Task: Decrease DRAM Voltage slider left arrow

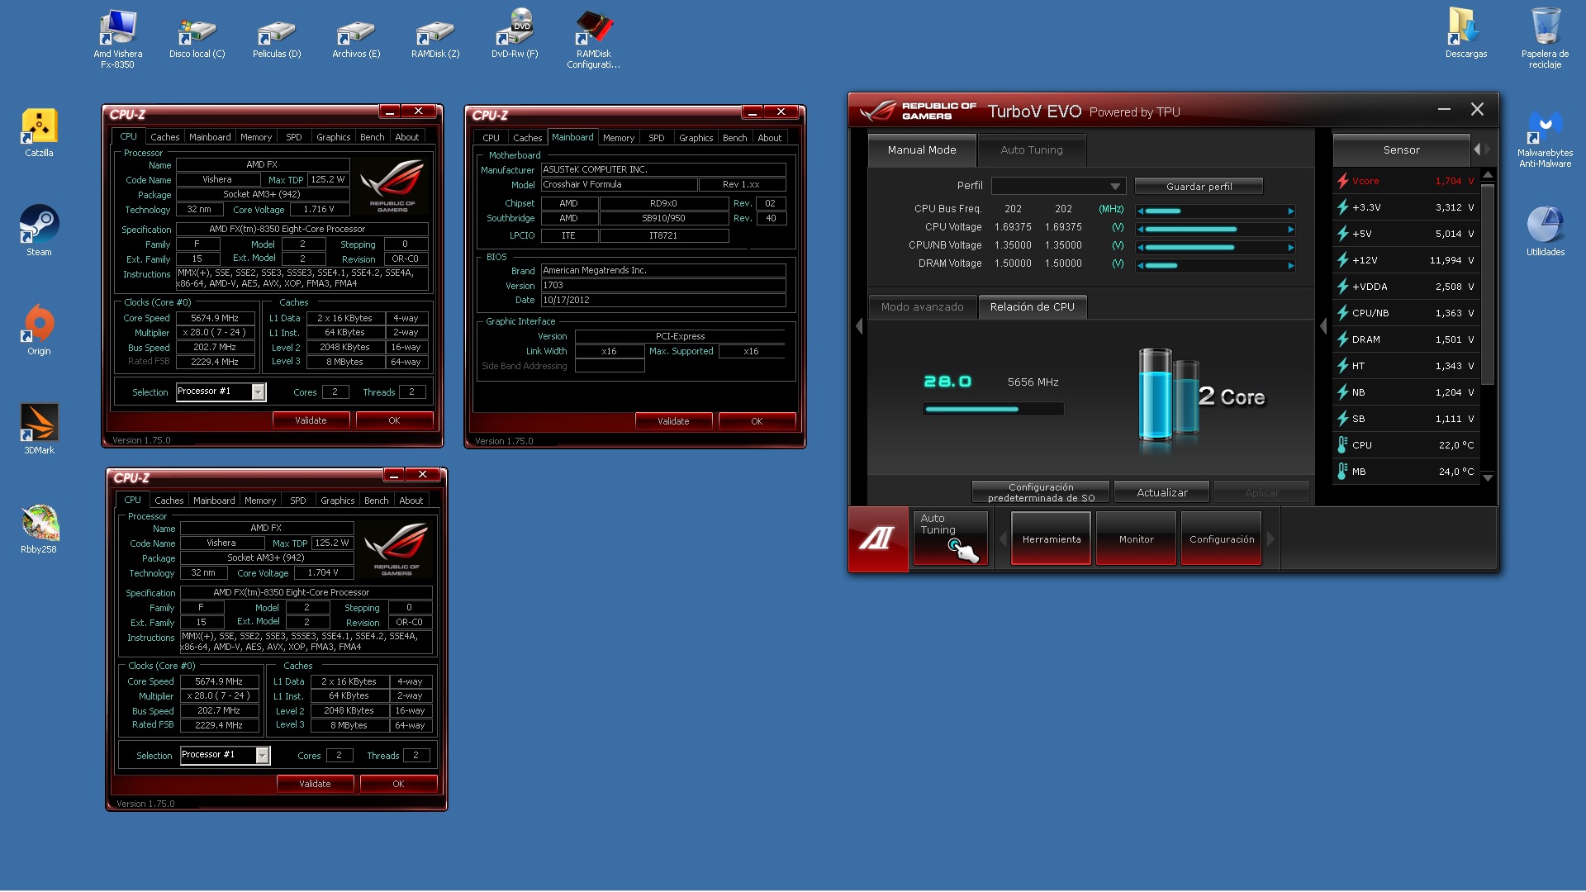Action: [1141, 265]
